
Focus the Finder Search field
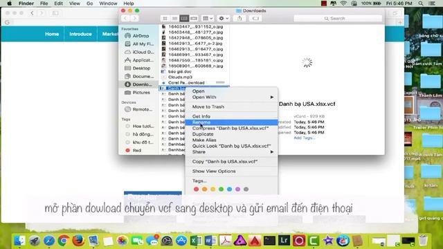pos(338,19)
